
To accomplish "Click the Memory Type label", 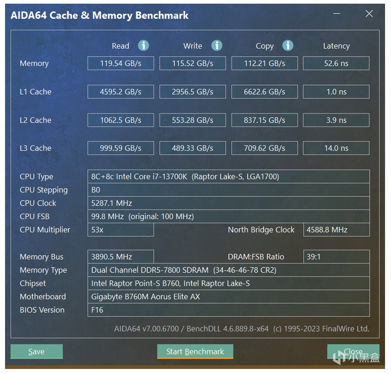I will tap(44, 270).
